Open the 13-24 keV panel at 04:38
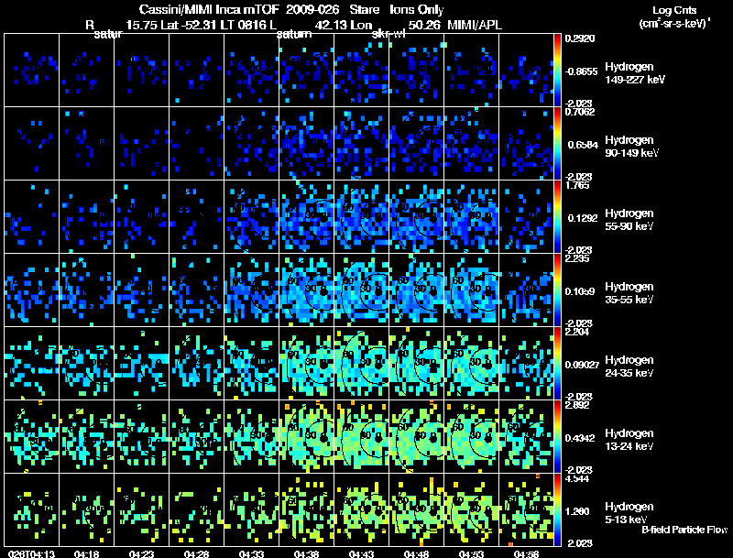 pyautogui.click(x=307, y=436)
